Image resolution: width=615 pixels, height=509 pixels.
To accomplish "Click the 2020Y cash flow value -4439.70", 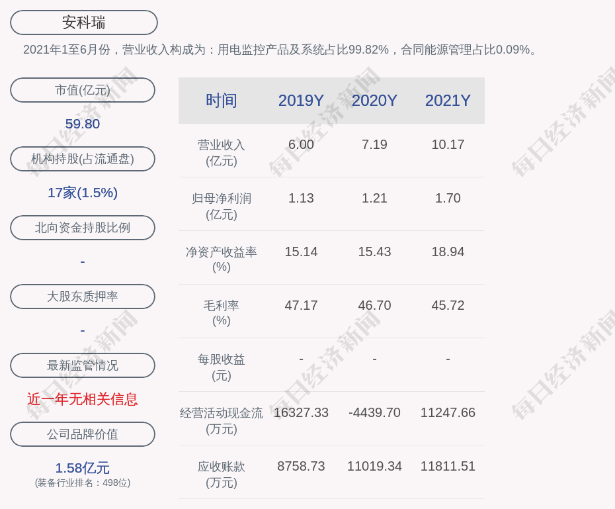I will point(374,413).
